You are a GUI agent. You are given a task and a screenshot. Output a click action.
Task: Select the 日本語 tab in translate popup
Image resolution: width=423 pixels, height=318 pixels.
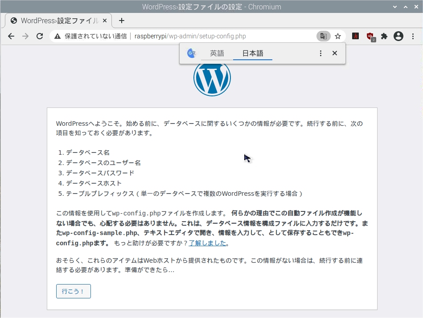[253, 53]
